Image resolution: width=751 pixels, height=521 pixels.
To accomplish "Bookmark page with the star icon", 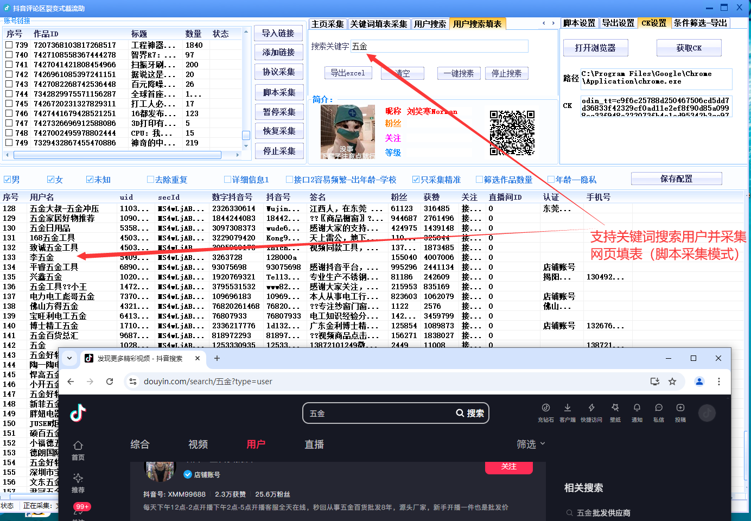I will (672, 382).
